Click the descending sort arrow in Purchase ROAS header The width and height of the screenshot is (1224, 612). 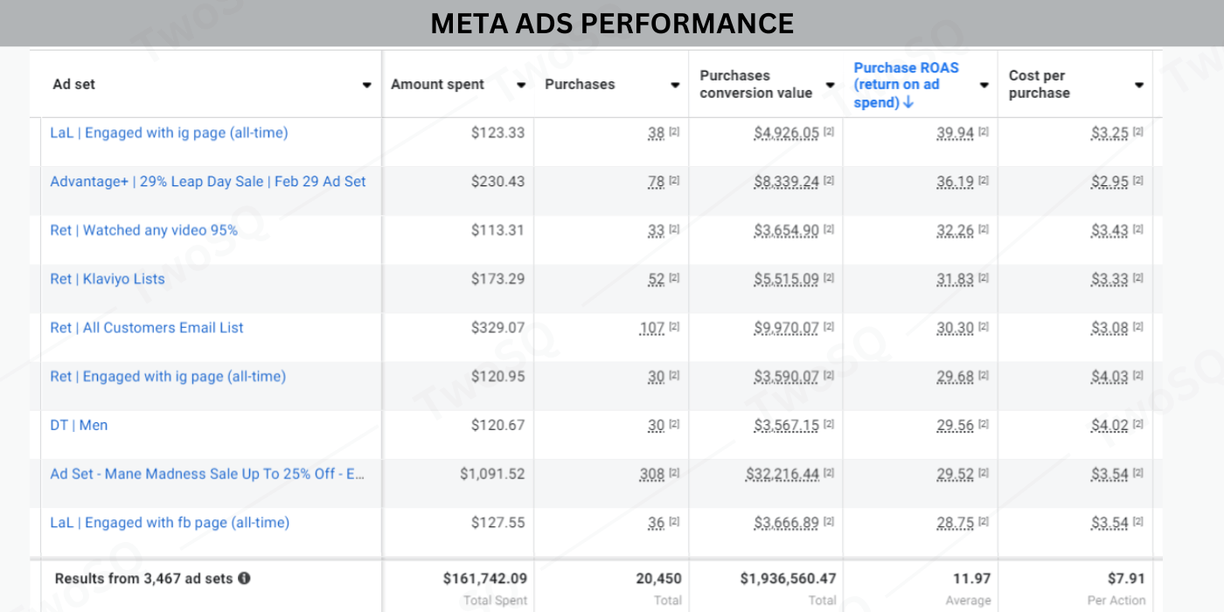pyautogui.click(x=908, y=103)
